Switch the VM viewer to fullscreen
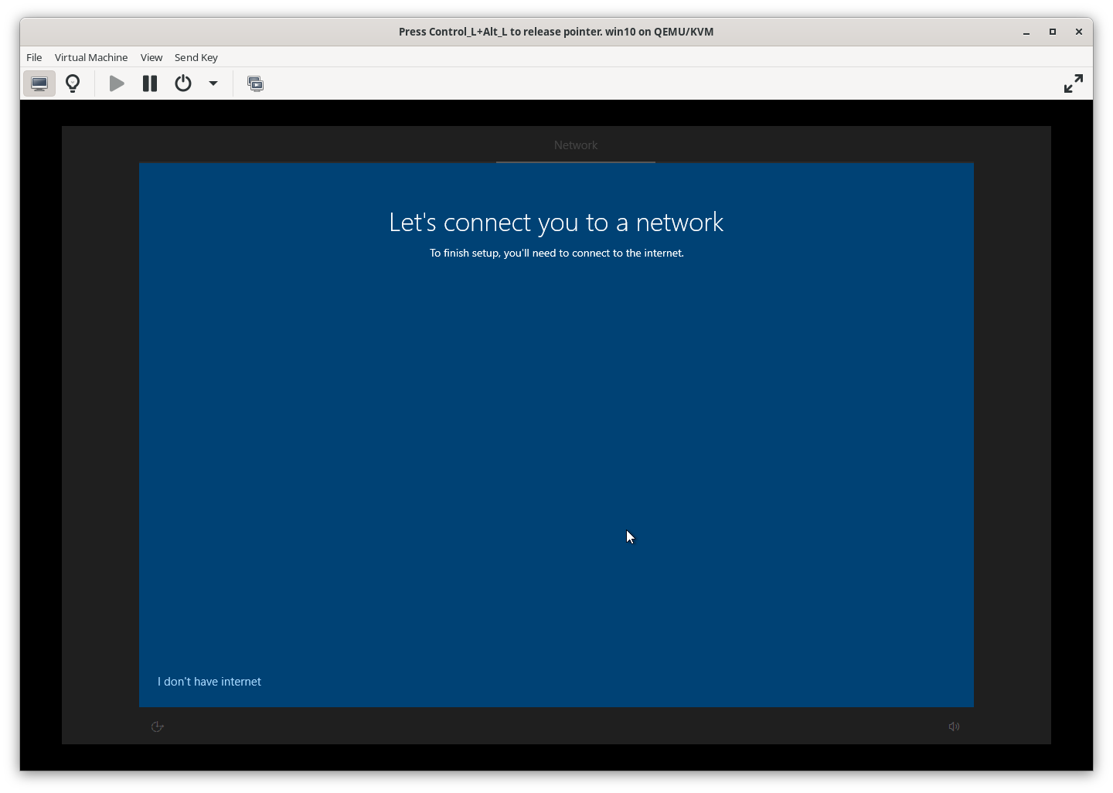1113x793 pixels. click(1074, 83)
